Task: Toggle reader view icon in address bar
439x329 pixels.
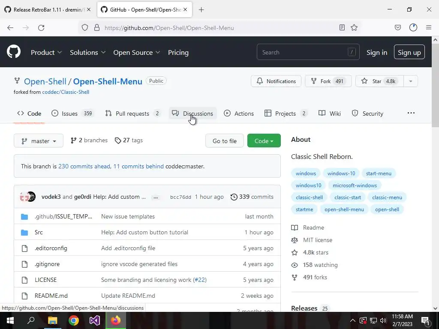Action: pyautogui.click(x=342, y=27)
